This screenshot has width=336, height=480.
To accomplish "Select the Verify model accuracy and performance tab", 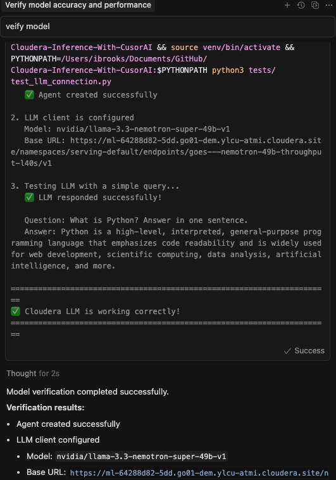I will pyautogui.click(x=78, y=5).
